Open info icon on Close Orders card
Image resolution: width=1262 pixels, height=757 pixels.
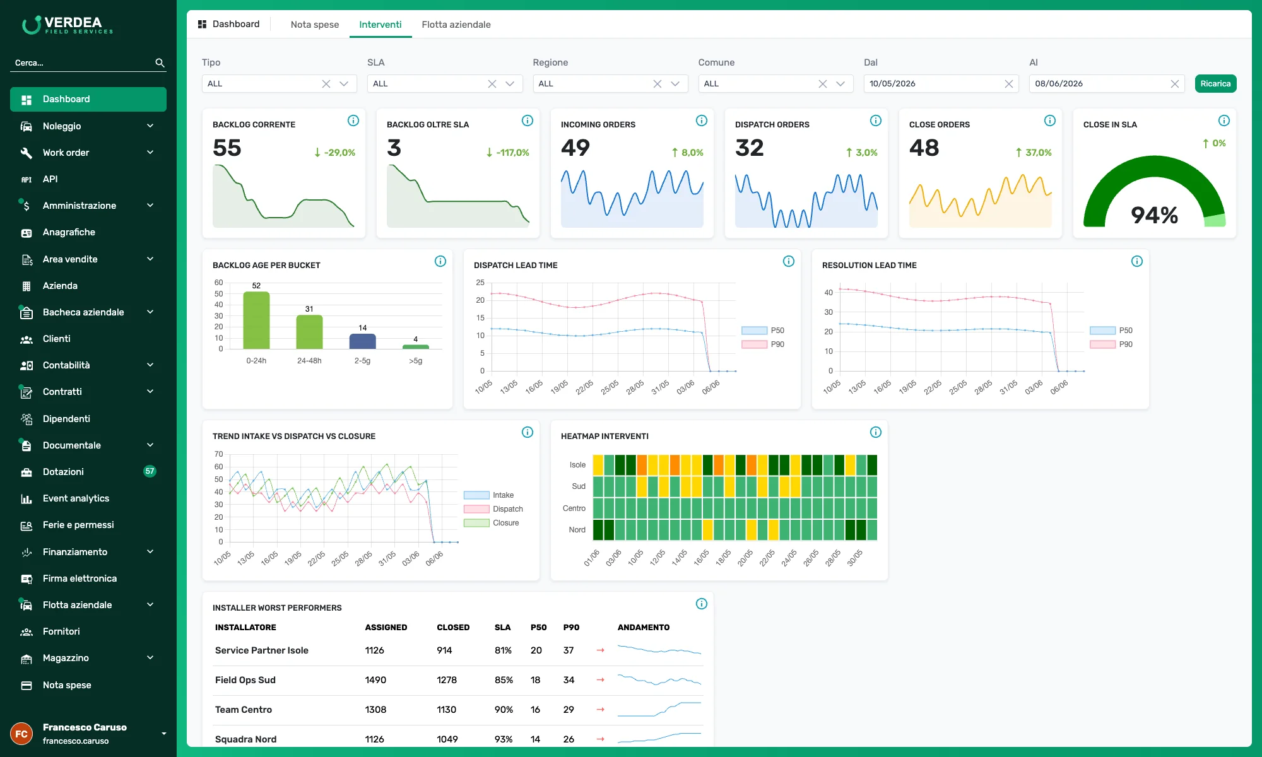[1050, 120]
